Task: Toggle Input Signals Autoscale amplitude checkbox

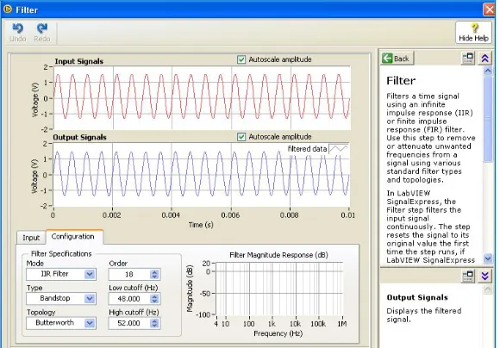Action: 241,59
